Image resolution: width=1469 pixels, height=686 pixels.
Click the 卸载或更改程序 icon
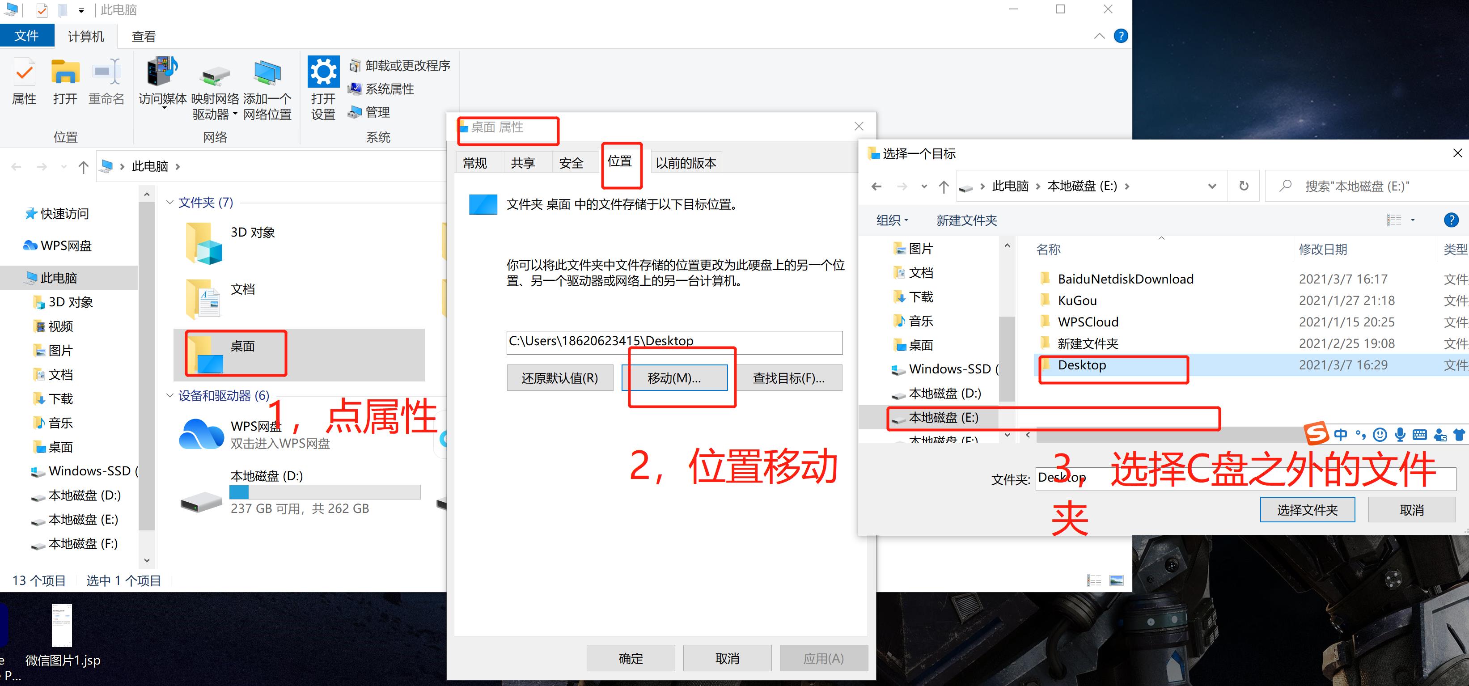click(355, 66)
